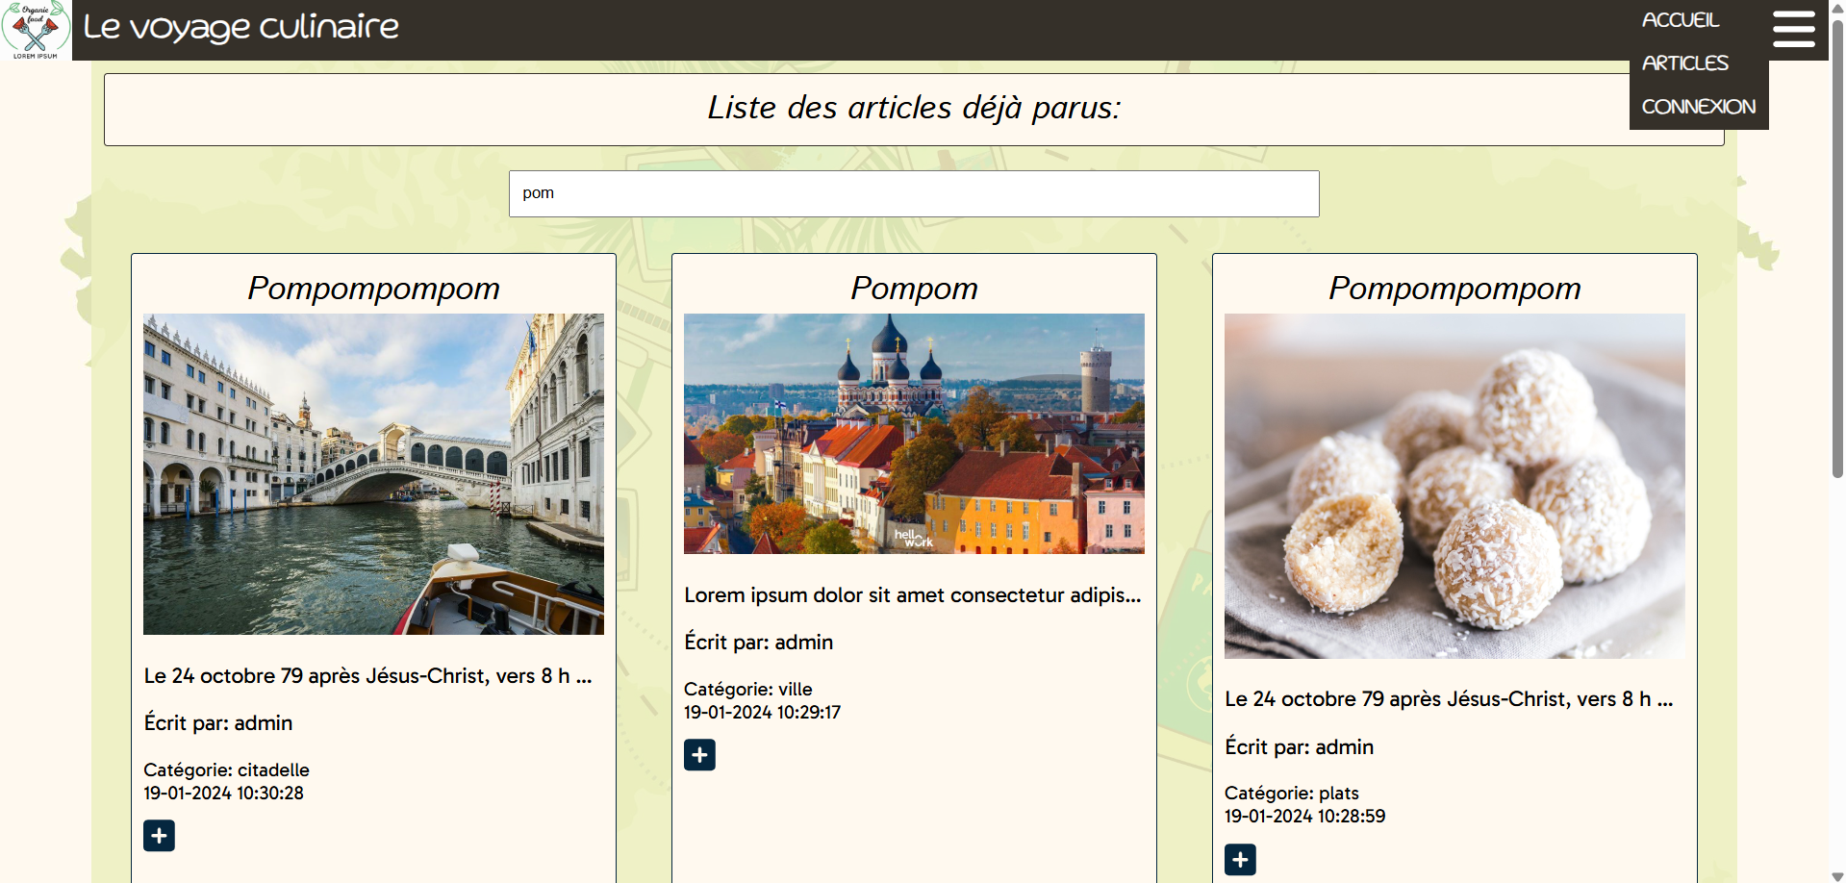Open the hamburger menu icon

click(x=1793, y=29)
